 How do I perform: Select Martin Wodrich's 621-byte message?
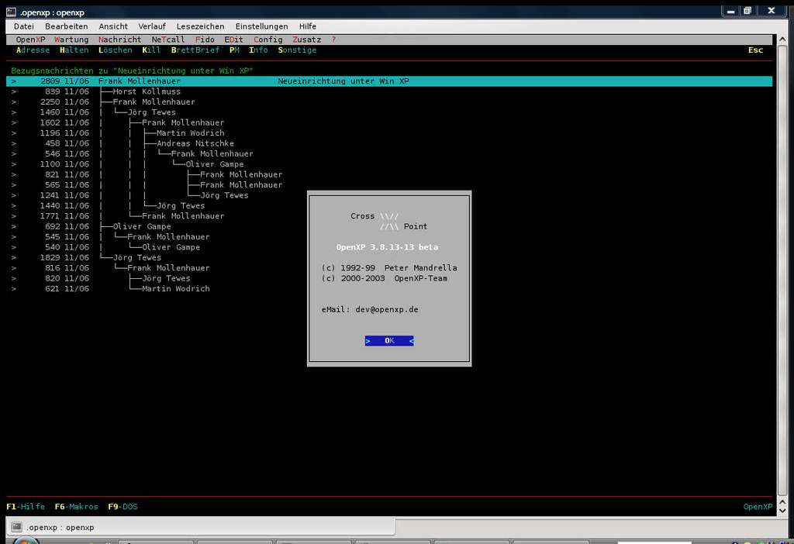click(x=175, y=288)
